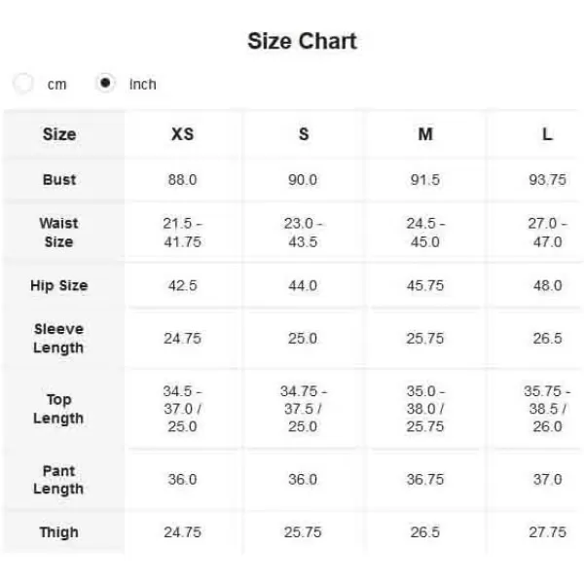Click the Thigh row label
Viewport: 584px width, 584px height.
59,532
